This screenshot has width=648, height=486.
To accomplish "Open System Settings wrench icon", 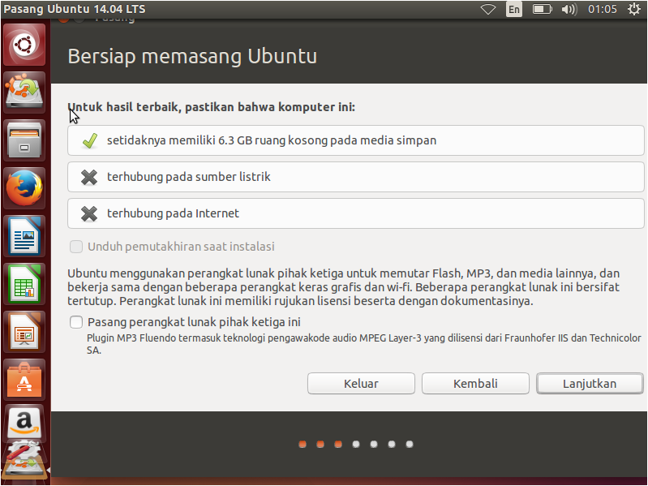I will tap(24, 451).
